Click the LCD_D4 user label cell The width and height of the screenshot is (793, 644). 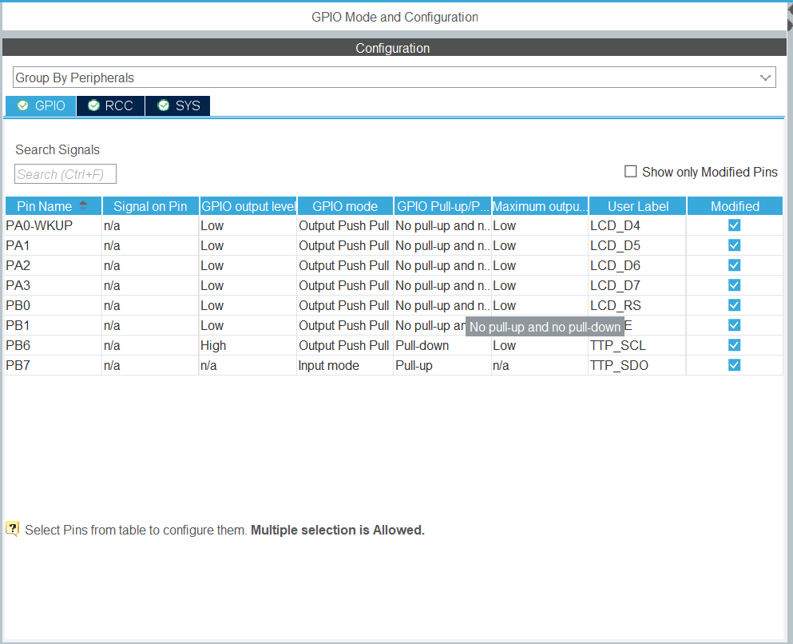(637, 225)
